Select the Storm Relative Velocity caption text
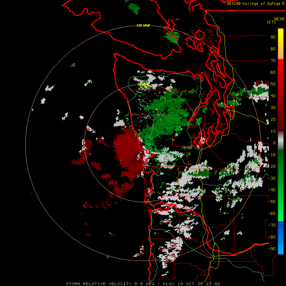286x286 pixels. pos(143,284)
